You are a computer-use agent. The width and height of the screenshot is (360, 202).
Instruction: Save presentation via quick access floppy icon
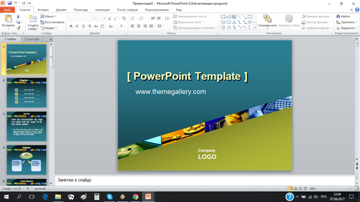point(9,3)
